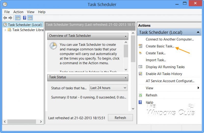Viewport: 204px width, 133px height.
Task: Click the overview text scrollbar up arrow
Action: [x=126, y=42]
